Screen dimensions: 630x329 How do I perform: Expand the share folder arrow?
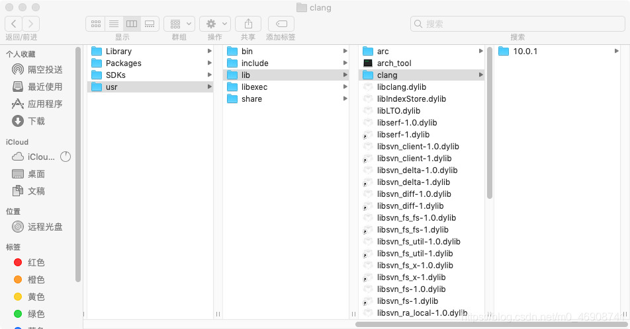[x=345, y=98]
